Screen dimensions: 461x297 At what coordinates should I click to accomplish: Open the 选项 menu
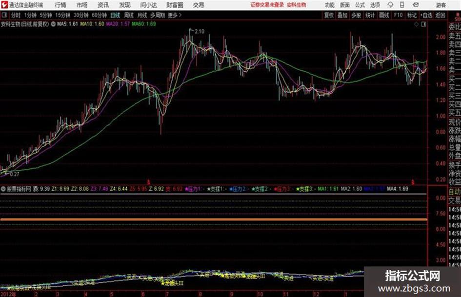(x=375, y=5)
